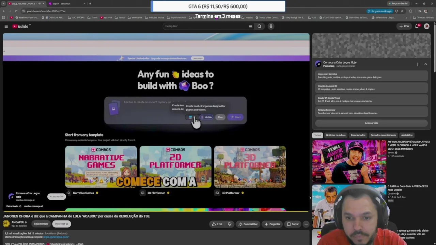The height and width of the screenshot is (245, 436).
Task: Open Chrome profile avatar
Action: click(426, 11)
